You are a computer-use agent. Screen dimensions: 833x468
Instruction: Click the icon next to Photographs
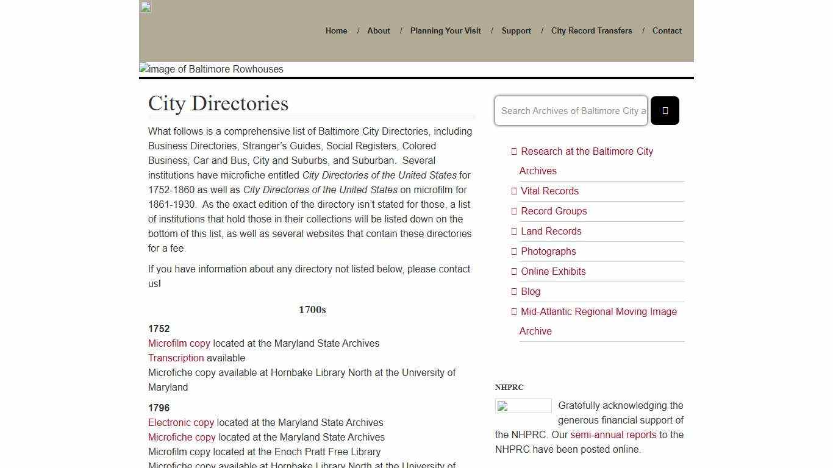pyautogui.click(x=513, y=251)
